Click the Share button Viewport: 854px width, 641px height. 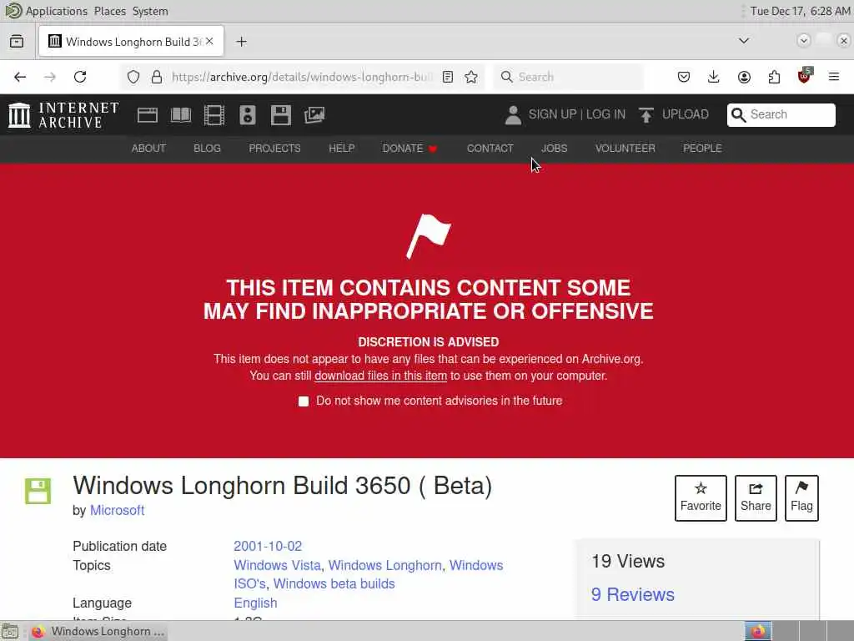coord(756,498)
